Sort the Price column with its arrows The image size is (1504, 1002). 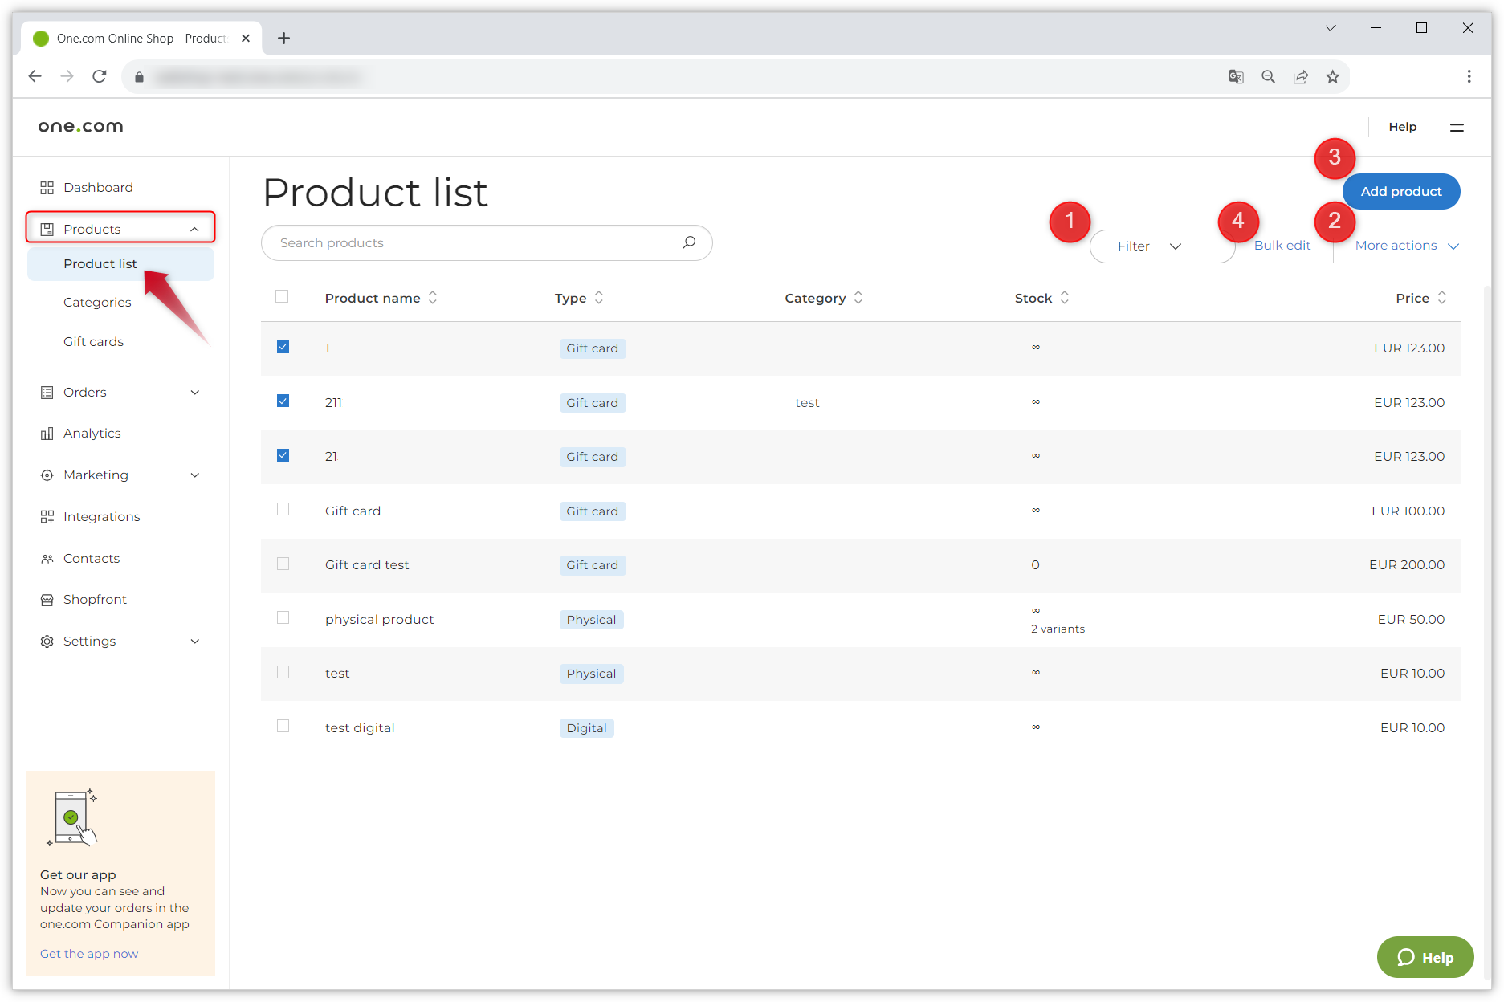point(1441,298)
